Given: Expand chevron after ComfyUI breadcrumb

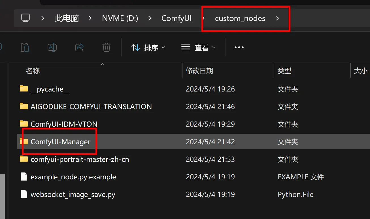Looking at the screenshot, I should click(203, 18).
